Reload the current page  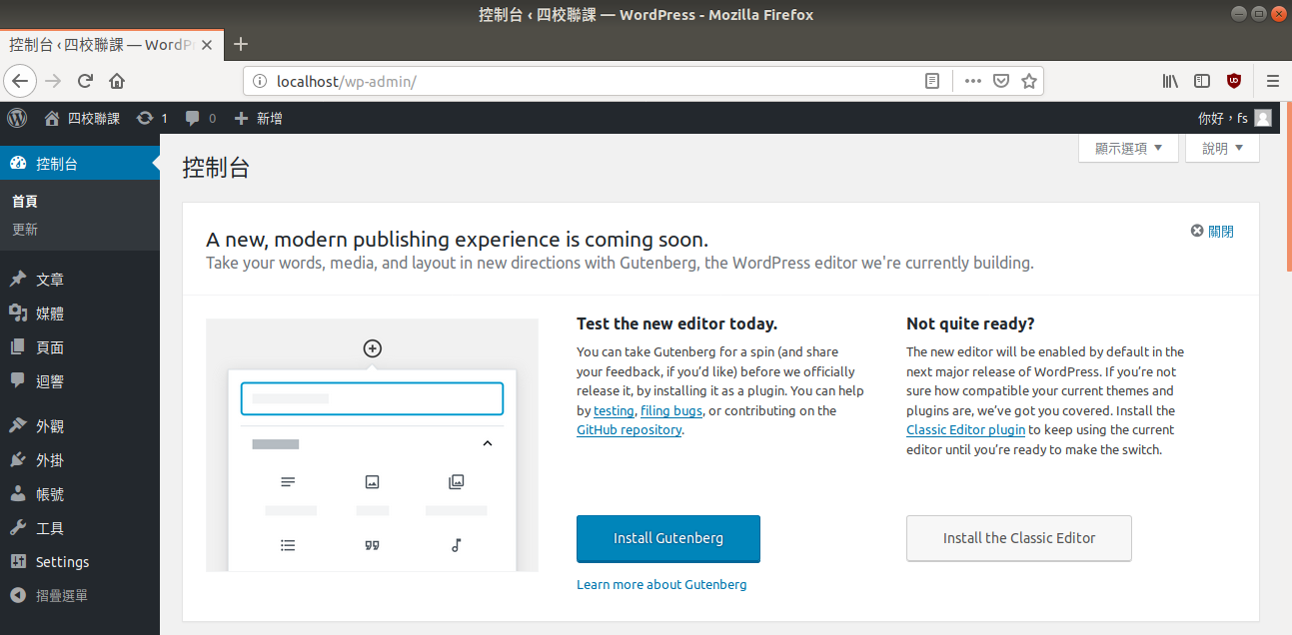coord(85,81)
